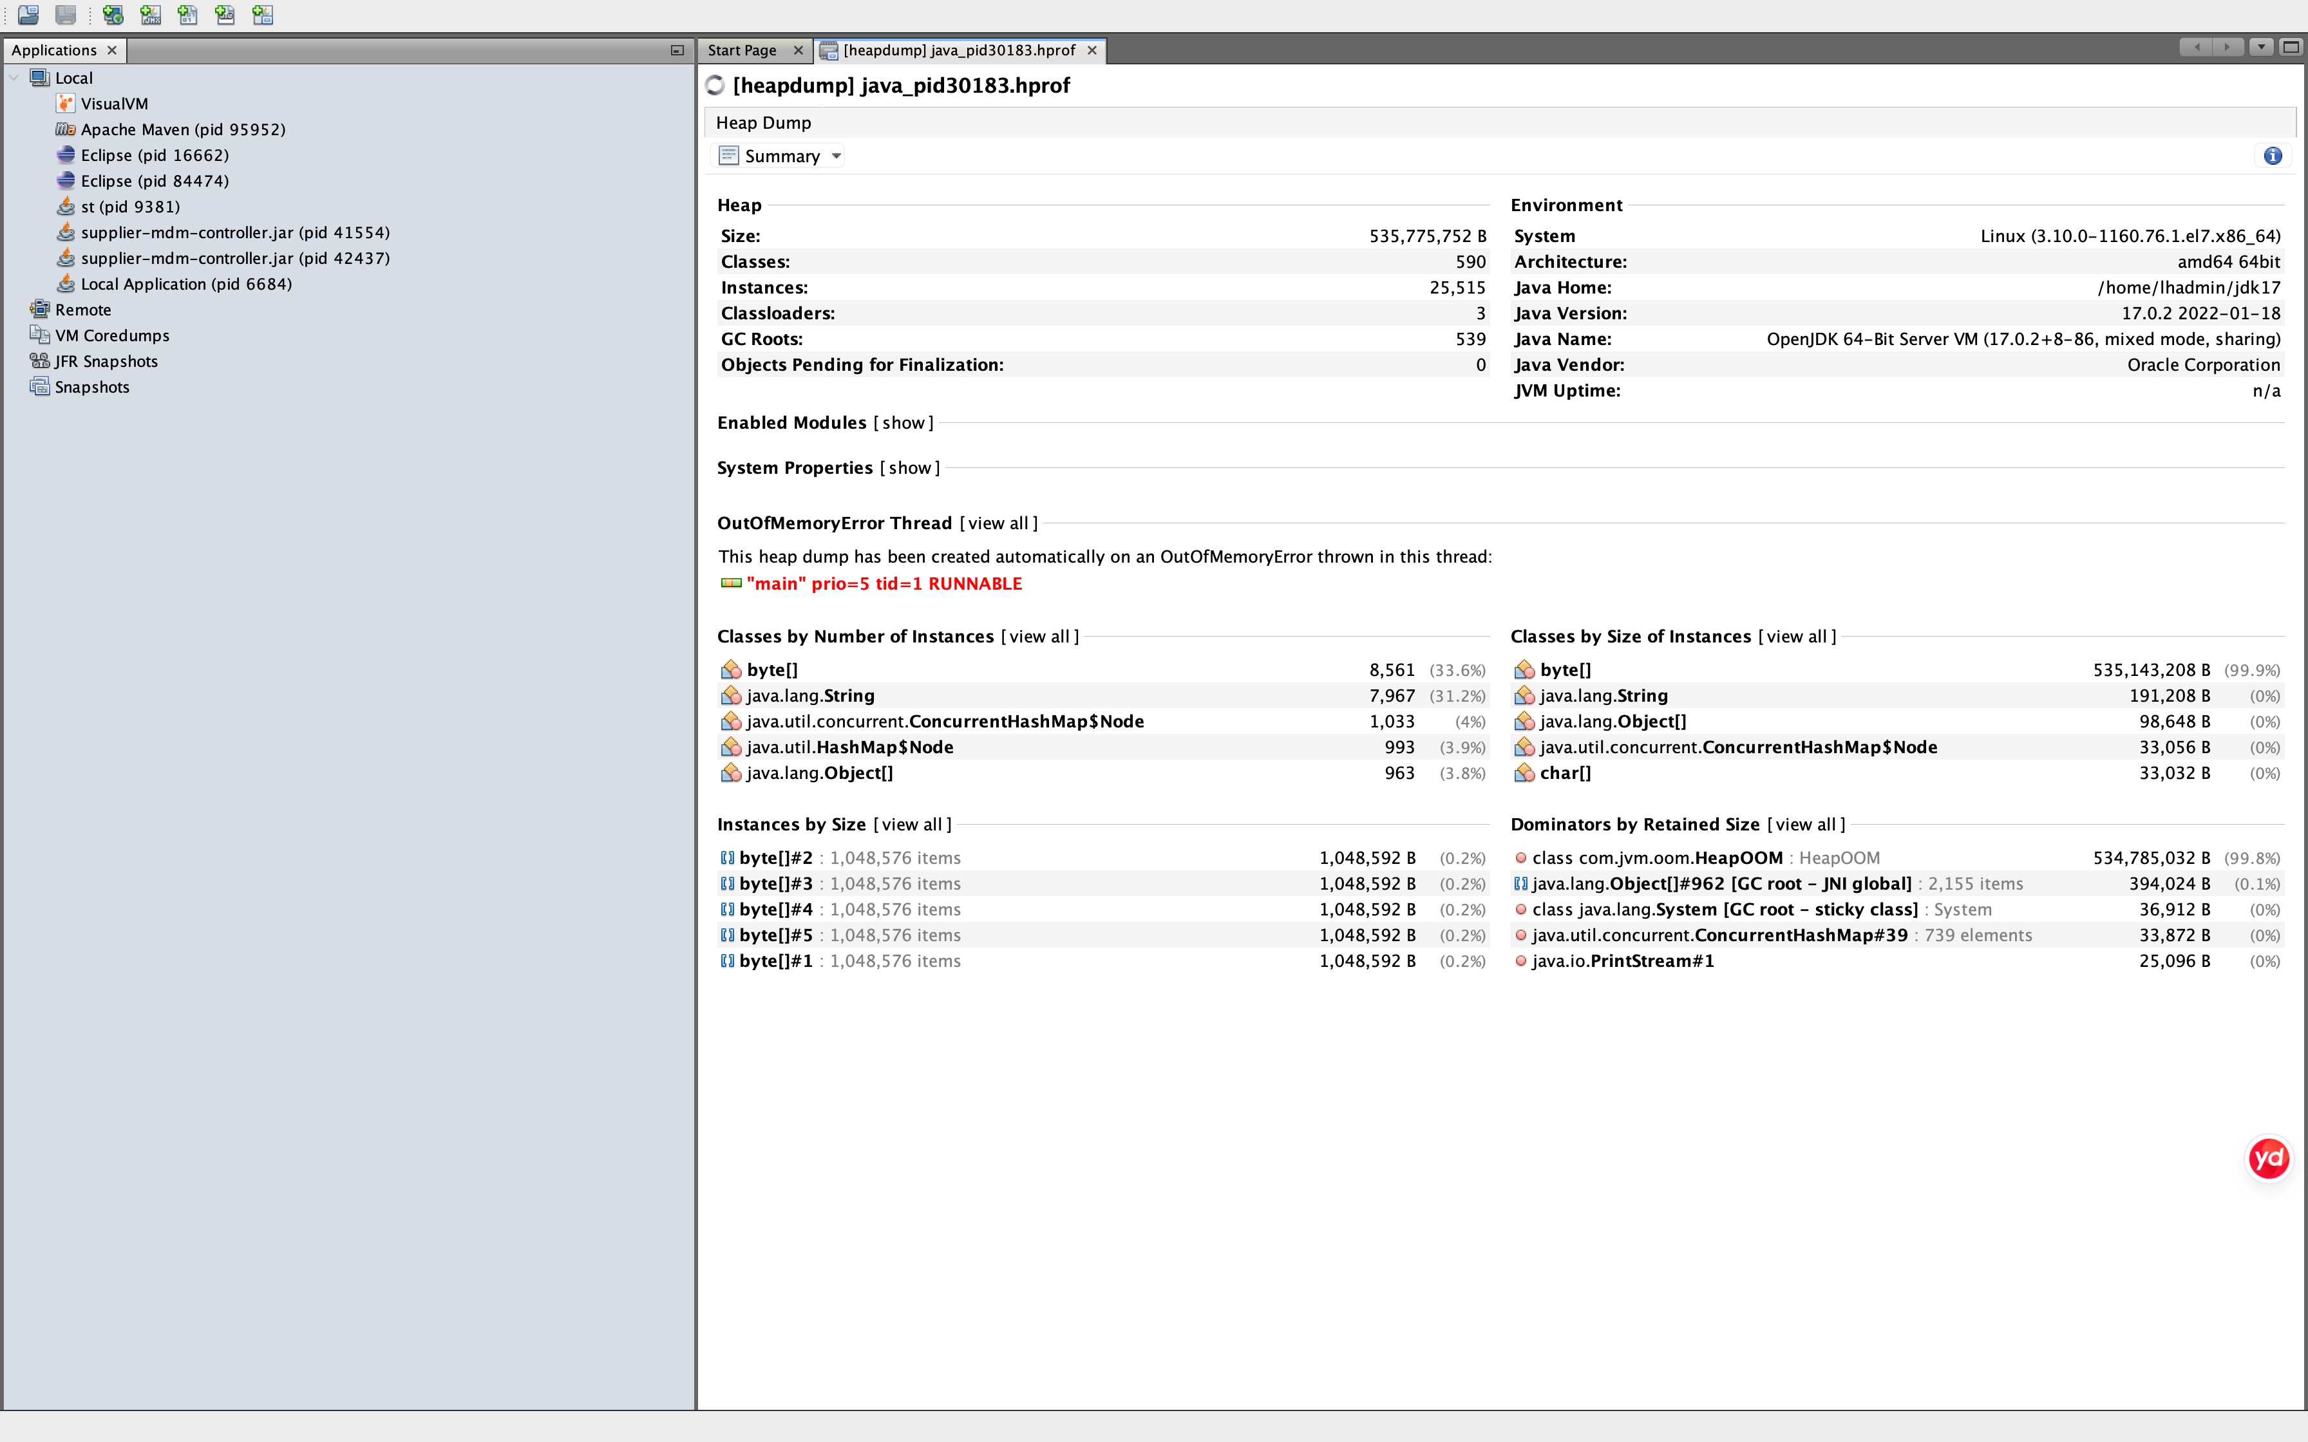Select the Snapshots node icon
The height and width of the screenshot is (1442, 2308).
point(39,386)
